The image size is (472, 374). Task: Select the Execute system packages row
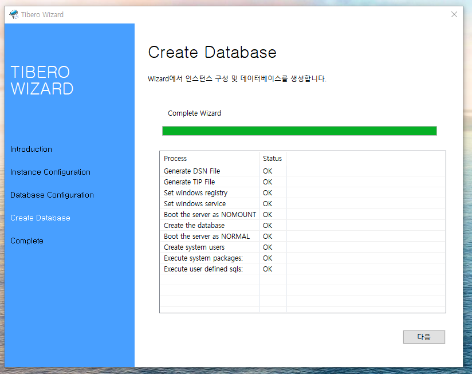point(302,258)
